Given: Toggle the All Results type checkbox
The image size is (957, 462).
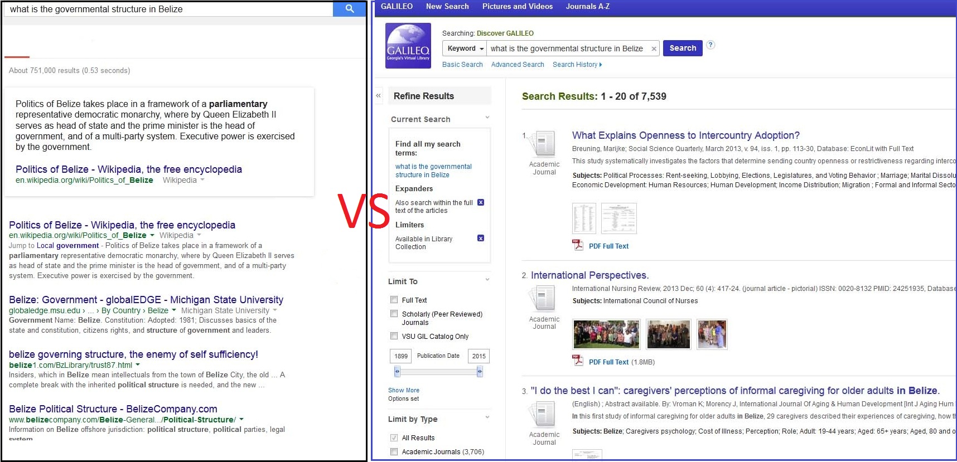Looking at the screenshot, I should pos(394,437).
